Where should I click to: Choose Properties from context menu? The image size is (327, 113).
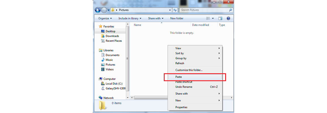[195, 107]
